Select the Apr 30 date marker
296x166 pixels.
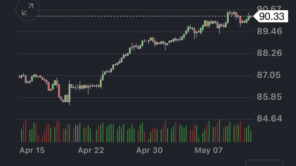tap(149, 150)
